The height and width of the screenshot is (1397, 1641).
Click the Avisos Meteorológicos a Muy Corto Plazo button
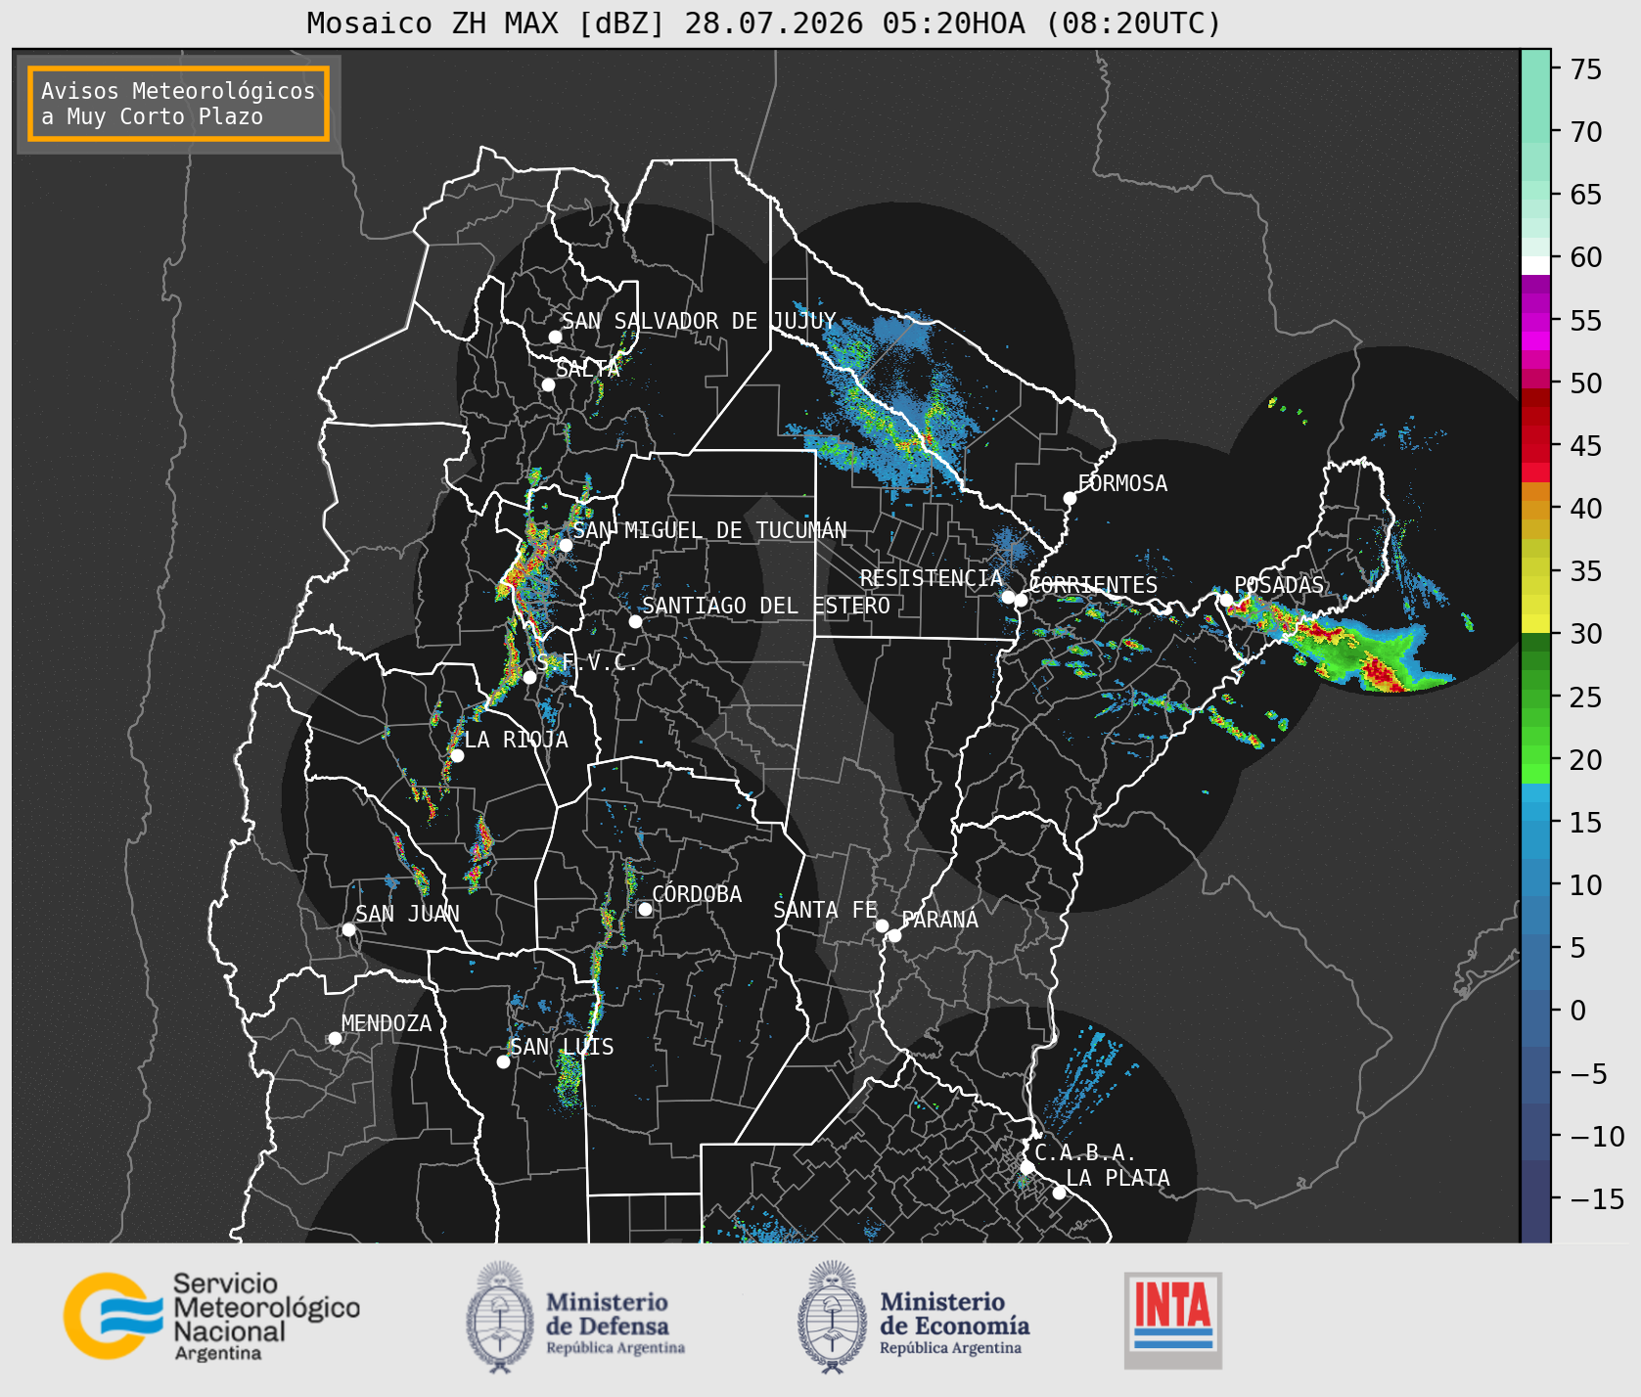(x=178, y=104)
